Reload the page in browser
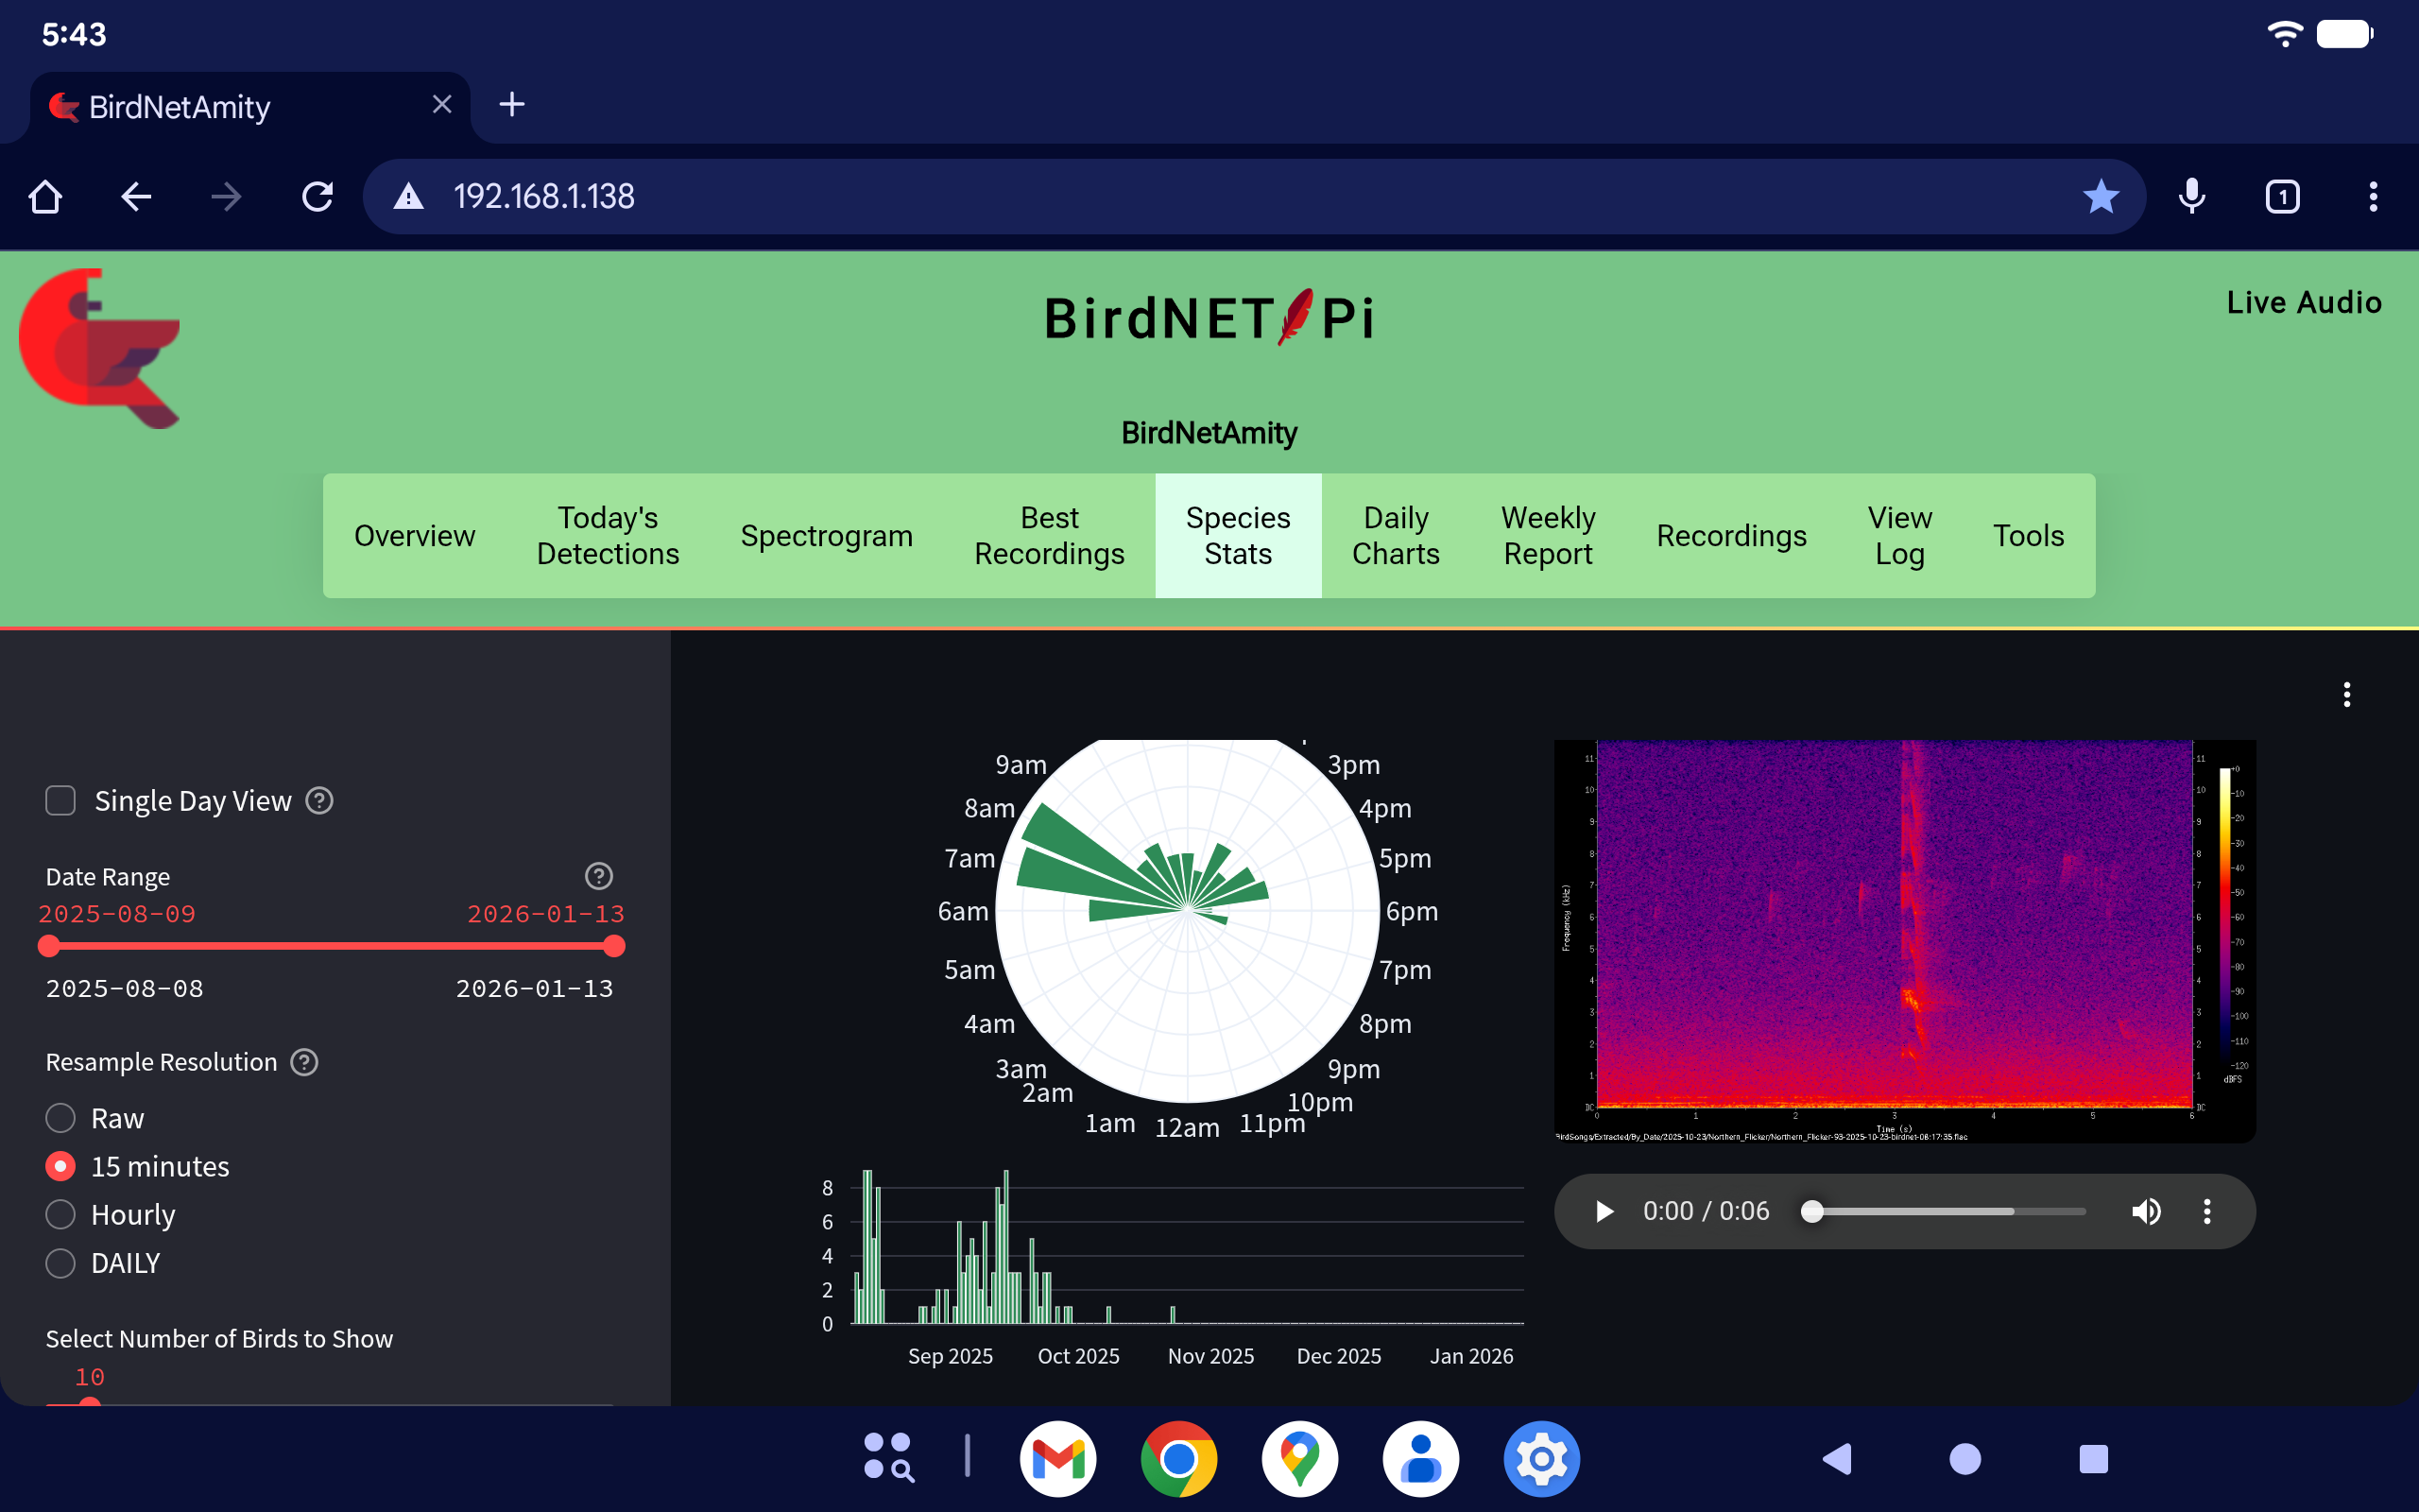Image resolution: width=2419 pixels, height=1512 pixels. coord(317,196)
